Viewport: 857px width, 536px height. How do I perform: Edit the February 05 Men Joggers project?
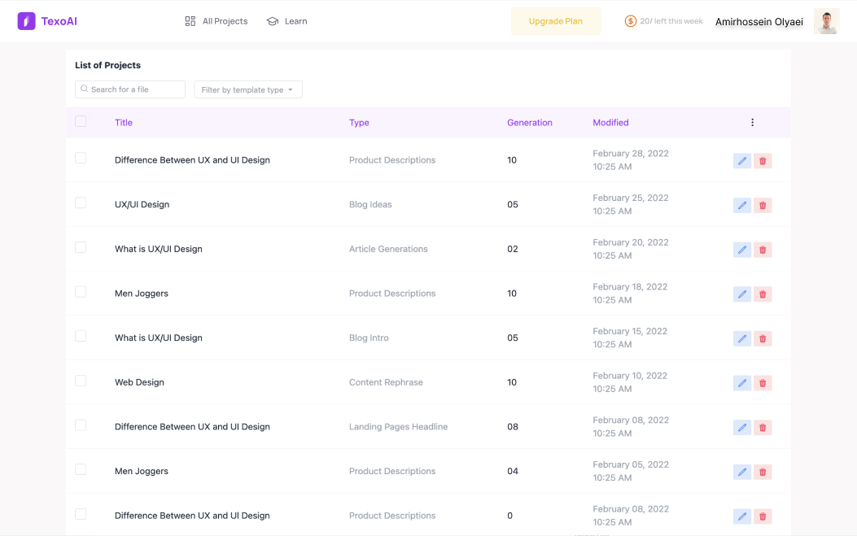tap(741, 472)
